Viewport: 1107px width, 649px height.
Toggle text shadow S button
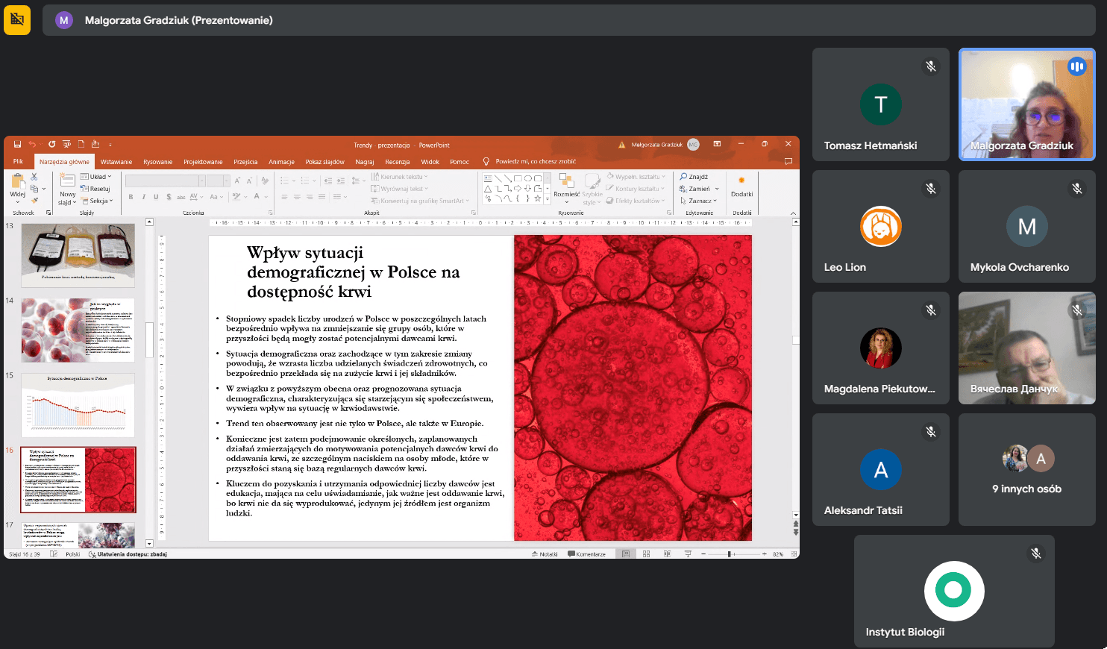pos(169,197)
